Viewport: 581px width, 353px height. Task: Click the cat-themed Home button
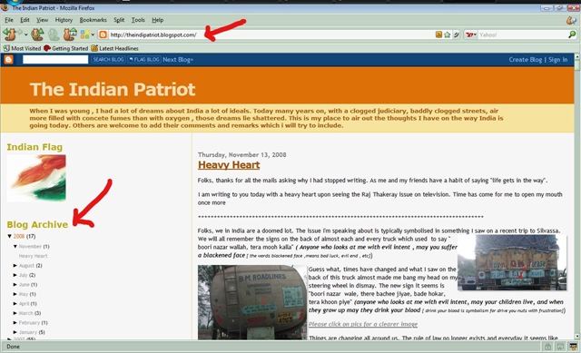pos(70,34)
